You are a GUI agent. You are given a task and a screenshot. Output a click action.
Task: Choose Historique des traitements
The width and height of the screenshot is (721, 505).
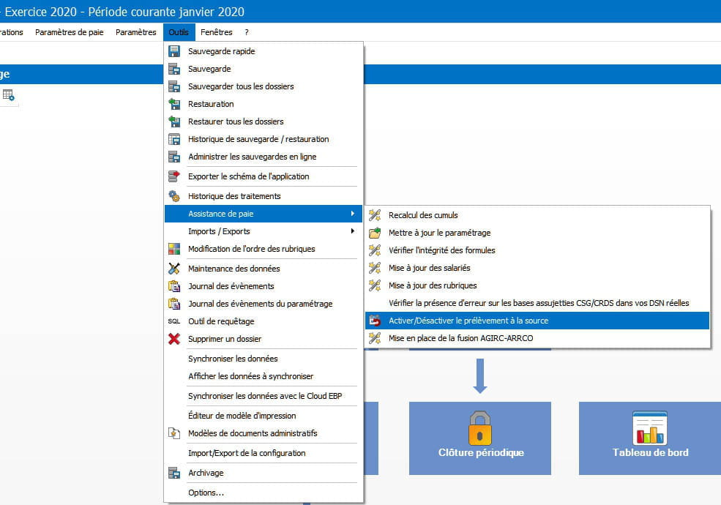(264, 196)
